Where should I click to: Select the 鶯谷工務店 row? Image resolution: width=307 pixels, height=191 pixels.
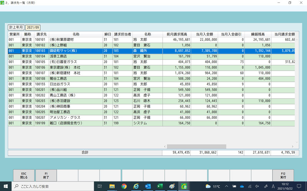tap(151, 79)
